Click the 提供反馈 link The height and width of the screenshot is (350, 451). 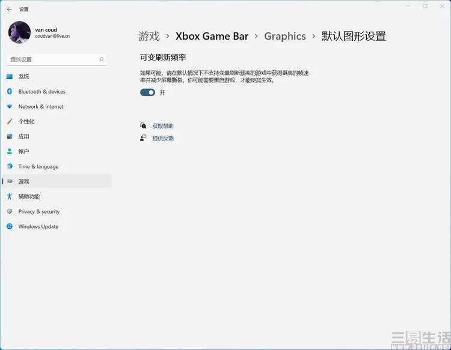click(163, 139)
